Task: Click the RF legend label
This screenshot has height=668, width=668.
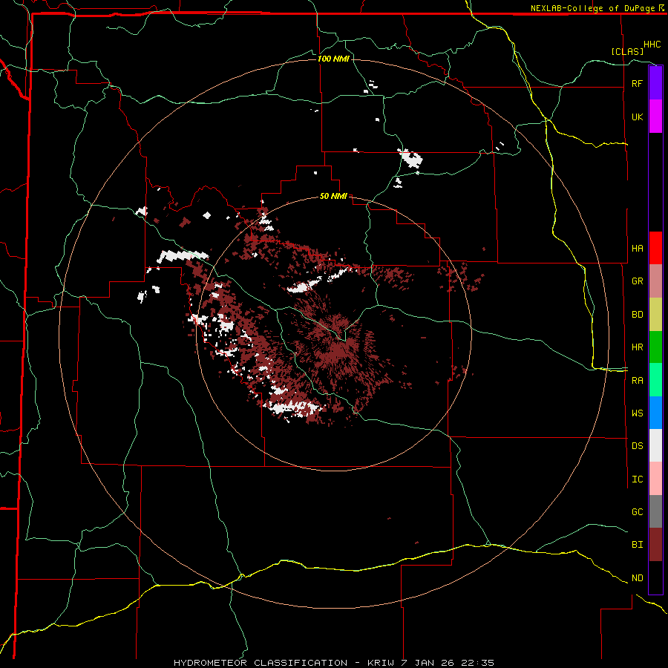Action: tap(637, 83)
